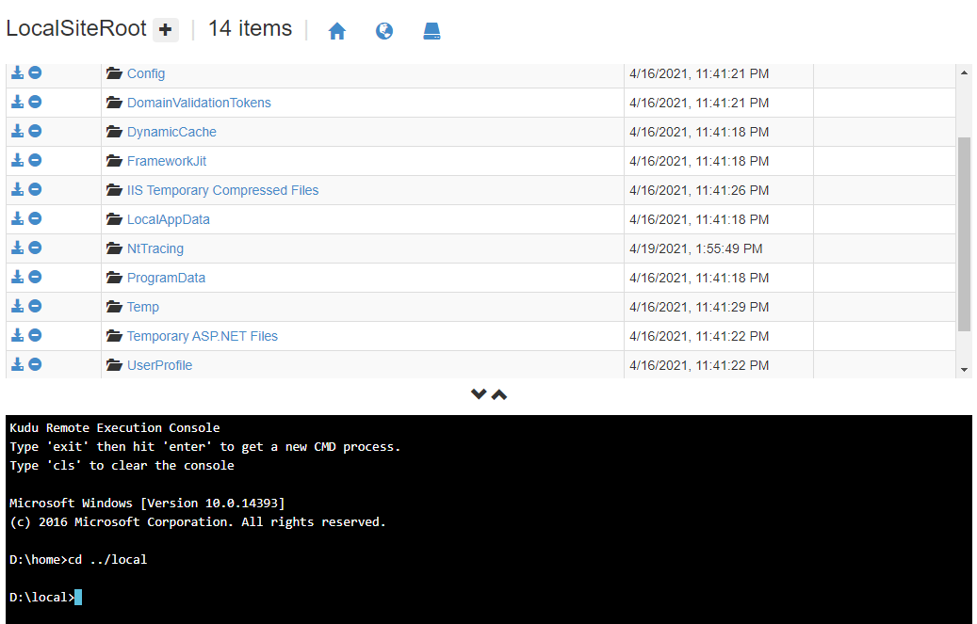Open the DynamicCache folder
Viewport: 977px width, 624px height.
coord(171,132)
